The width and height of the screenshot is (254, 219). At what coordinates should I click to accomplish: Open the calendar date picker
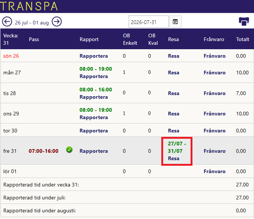pyautogui.click(x=175, y=22)
